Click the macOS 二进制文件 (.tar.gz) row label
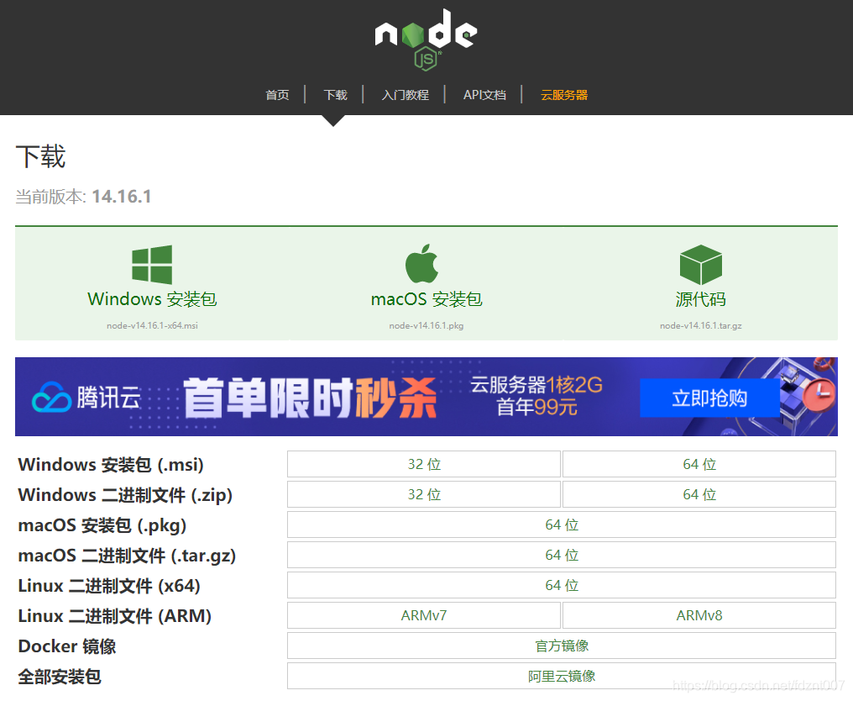 [x=127, y=556]
